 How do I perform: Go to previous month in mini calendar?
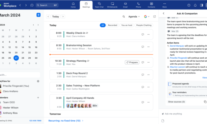tap(33, 25)
